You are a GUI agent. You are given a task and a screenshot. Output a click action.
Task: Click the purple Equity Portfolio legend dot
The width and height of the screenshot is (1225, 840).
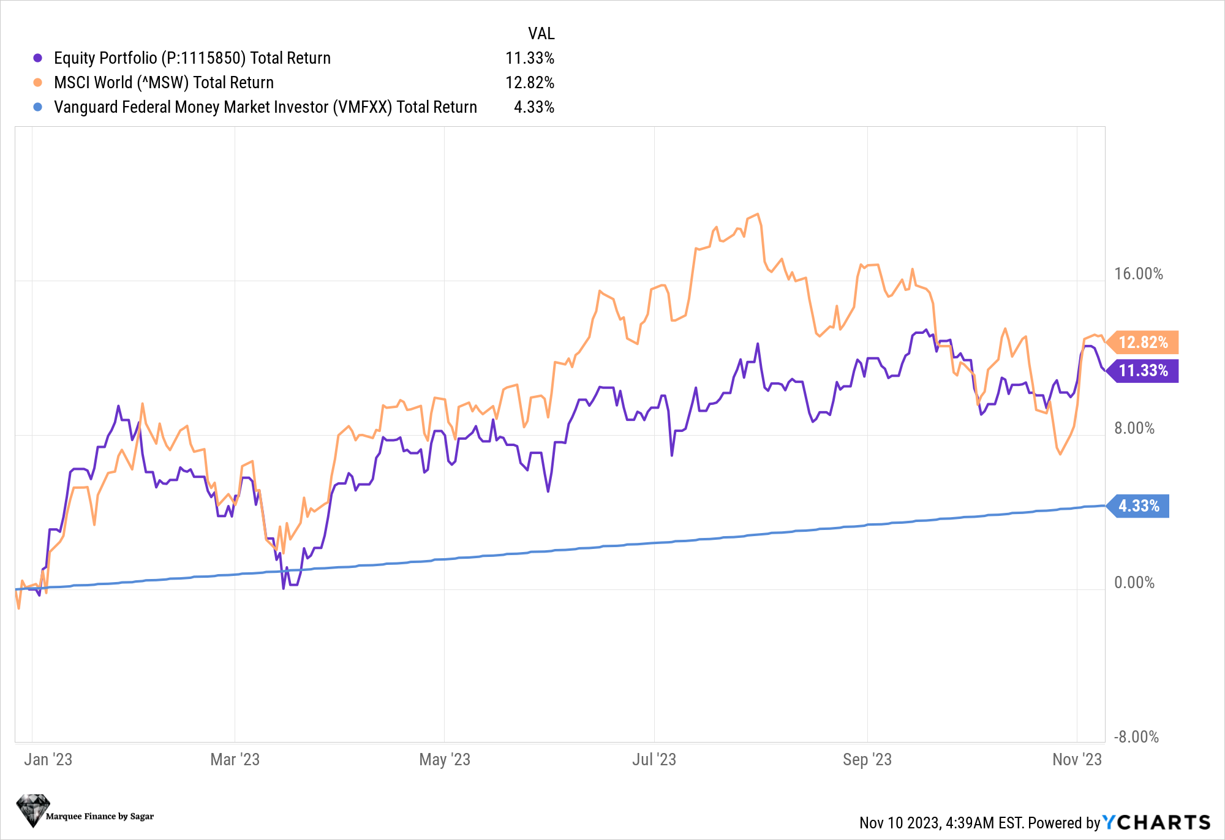pos(38,58)
